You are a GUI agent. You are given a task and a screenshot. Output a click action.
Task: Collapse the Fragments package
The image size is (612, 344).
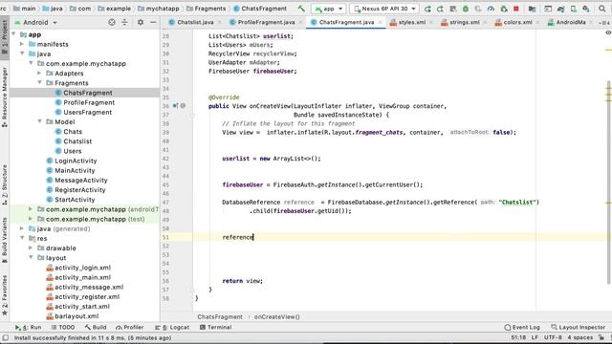(39, 83)
